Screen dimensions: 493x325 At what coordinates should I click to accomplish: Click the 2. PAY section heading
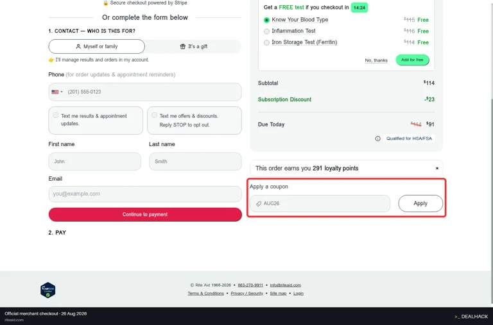coord(57,233)
